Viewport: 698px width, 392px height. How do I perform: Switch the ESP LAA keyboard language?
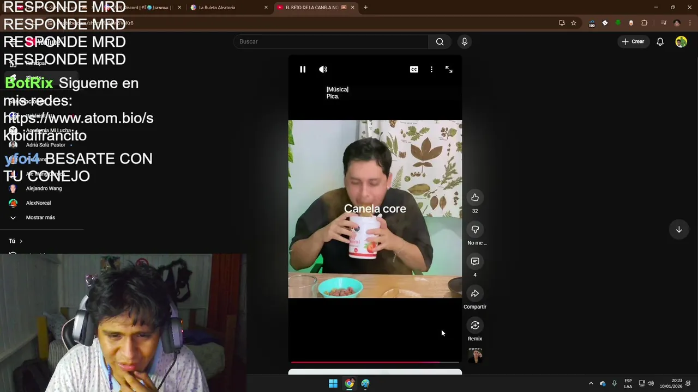pyautogui.click(x=628, y=383)
